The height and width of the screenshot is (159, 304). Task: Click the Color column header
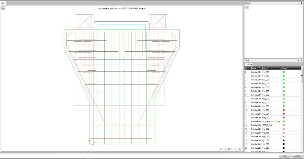point(284,68)
